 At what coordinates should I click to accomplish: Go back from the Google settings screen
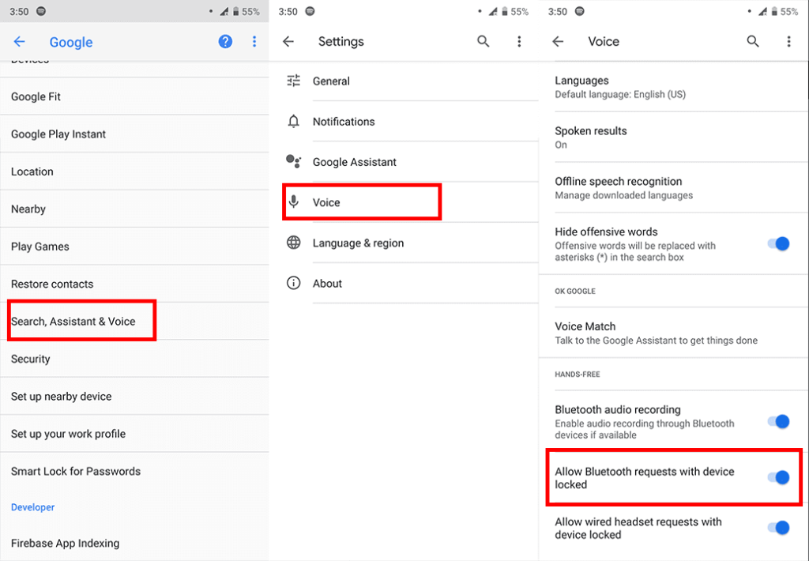pyautogui.click(x=19, y=42)
